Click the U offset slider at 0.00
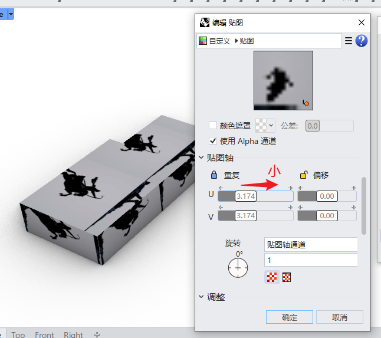Screen dimensions: 381x338 [x=327, y=196]
